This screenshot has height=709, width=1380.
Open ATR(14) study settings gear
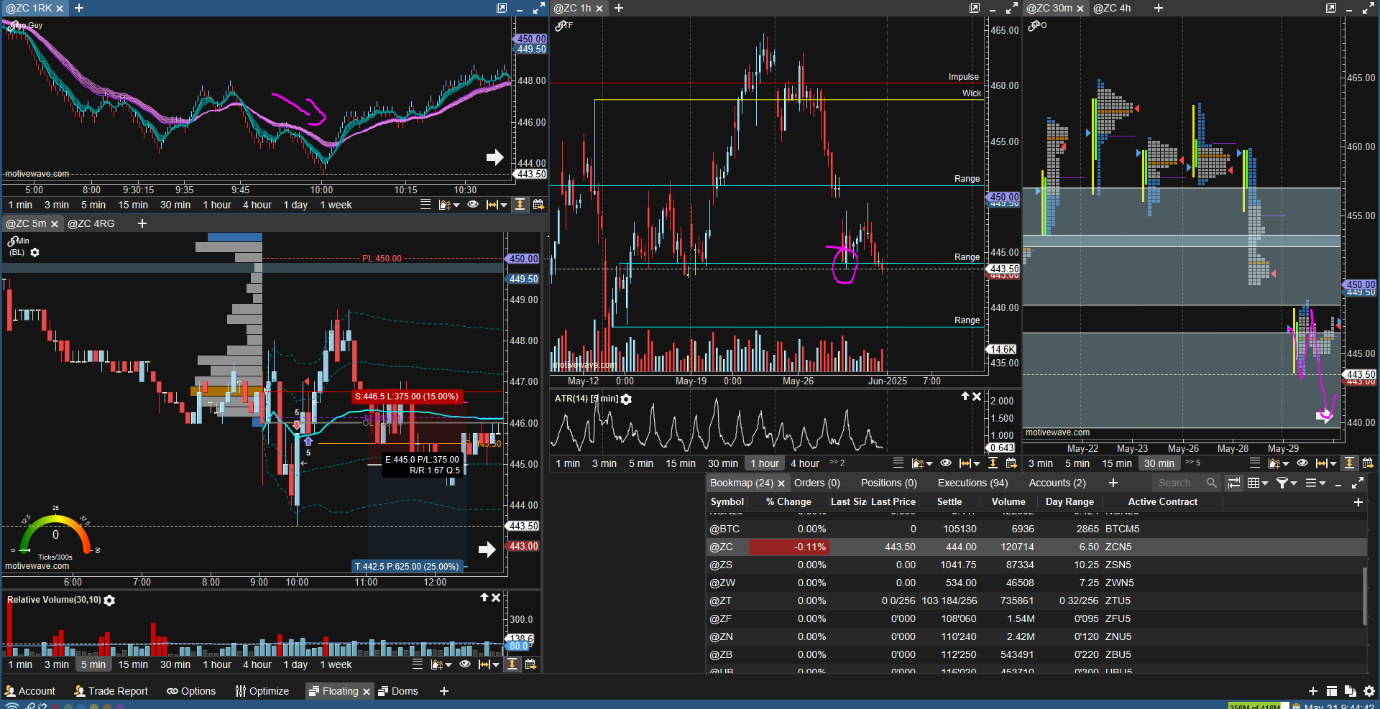tap(626, 399)
